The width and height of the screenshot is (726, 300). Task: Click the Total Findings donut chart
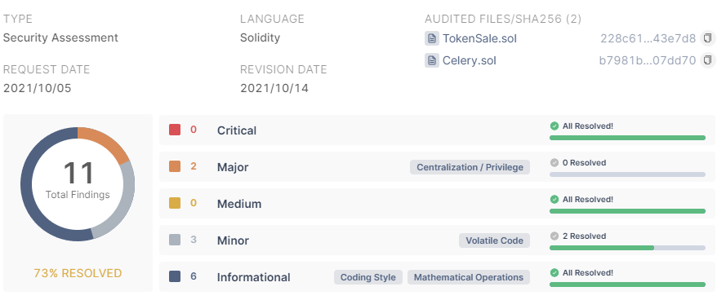78,184
